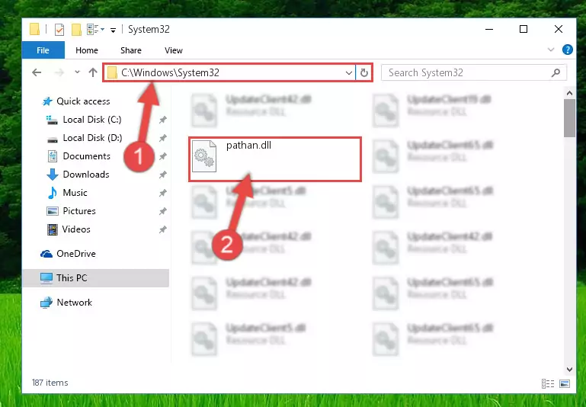This screenshot has height=407, width=586.
Task: Click the file list scrollbar up arrow
Action: coord(569,93)
